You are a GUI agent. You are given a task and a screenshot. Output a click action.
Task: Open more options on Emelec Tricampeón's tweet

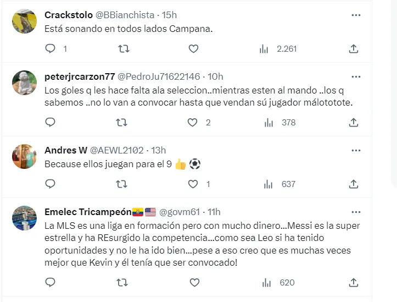356,212
